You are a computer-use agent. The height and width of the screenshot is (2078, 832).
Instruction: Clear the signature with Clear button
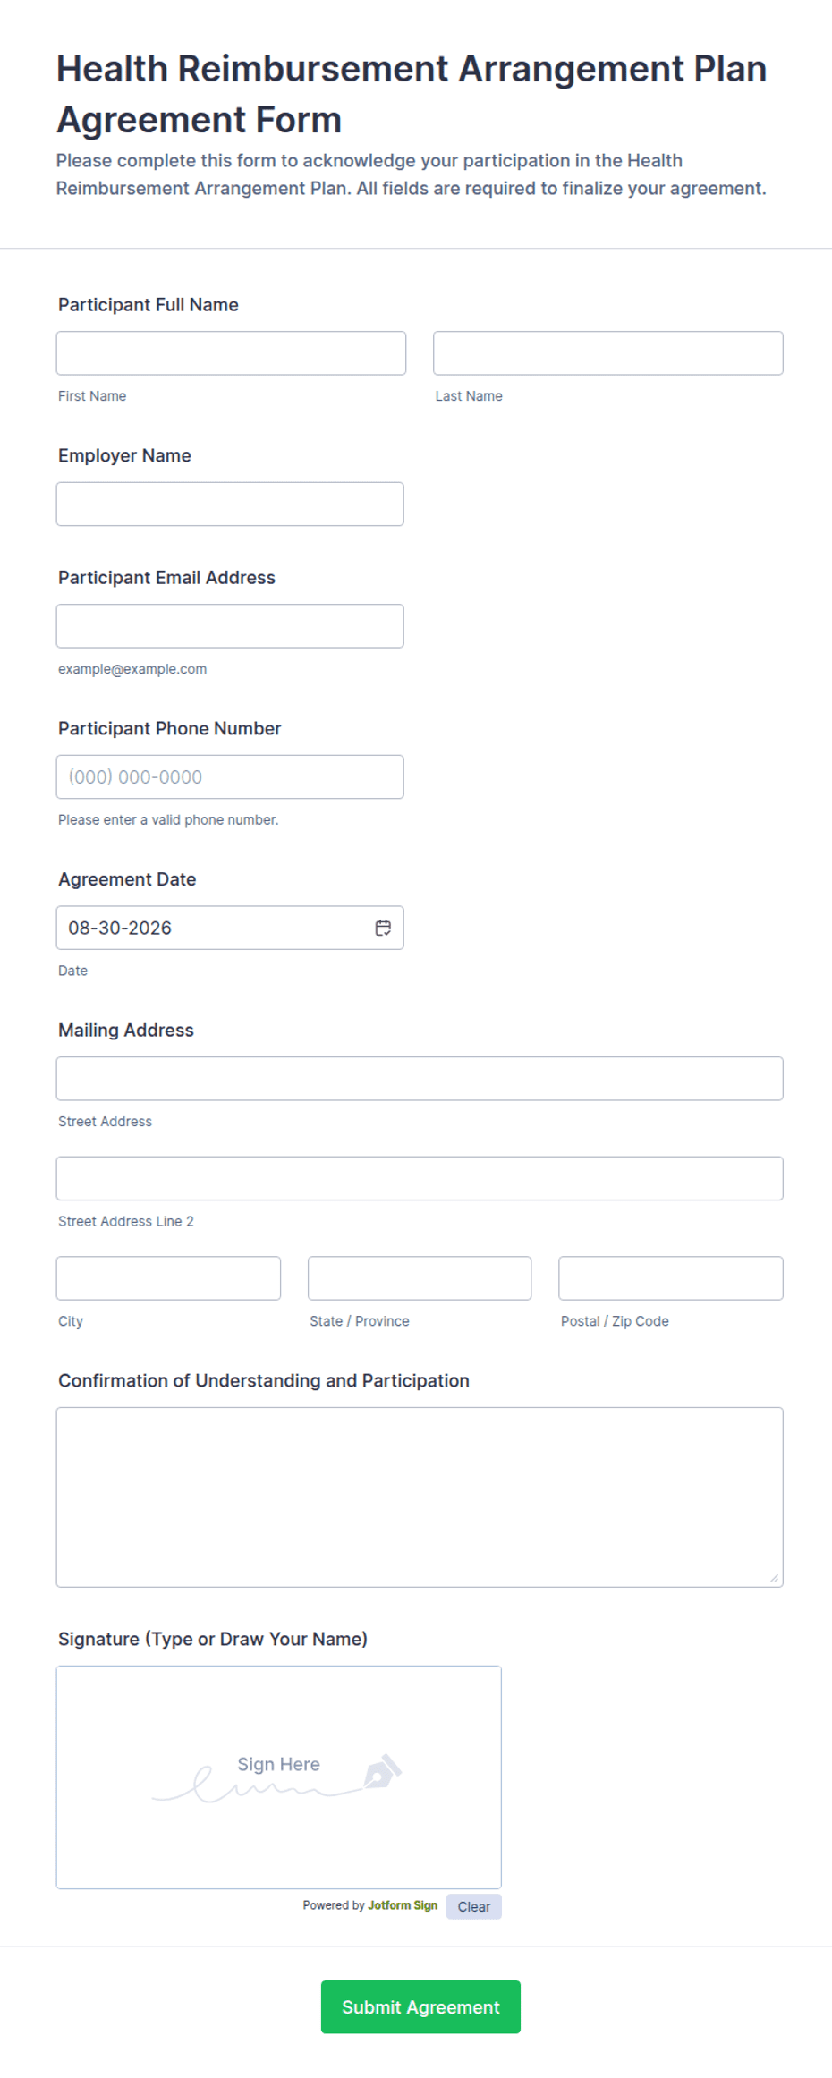point(474,1906)
